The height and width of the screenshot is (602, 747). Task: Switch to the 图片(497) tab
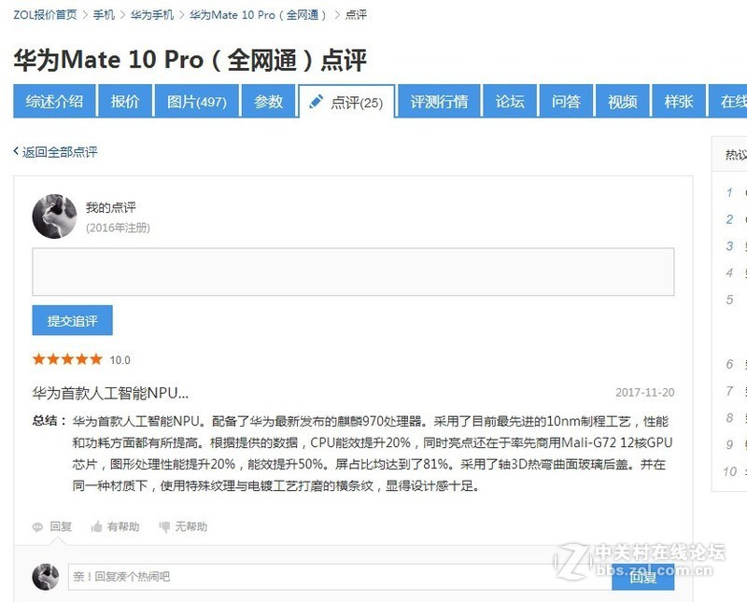click(x=197, y=101)
